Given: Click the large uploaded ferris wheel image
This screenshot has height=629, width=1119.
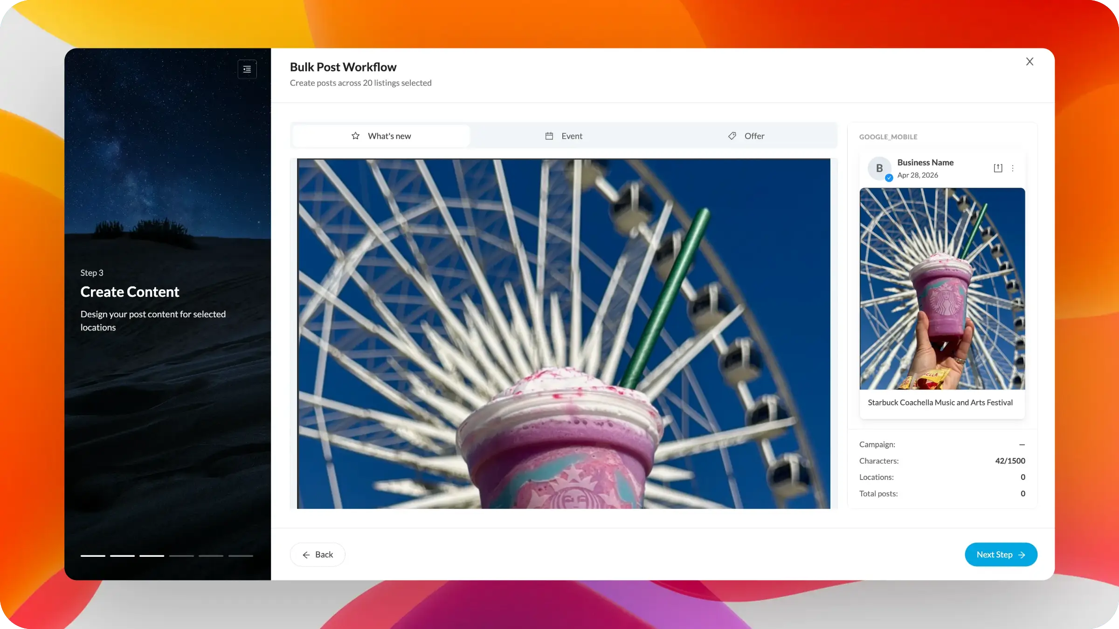Looking at the screenshot, I should point(563,334).
